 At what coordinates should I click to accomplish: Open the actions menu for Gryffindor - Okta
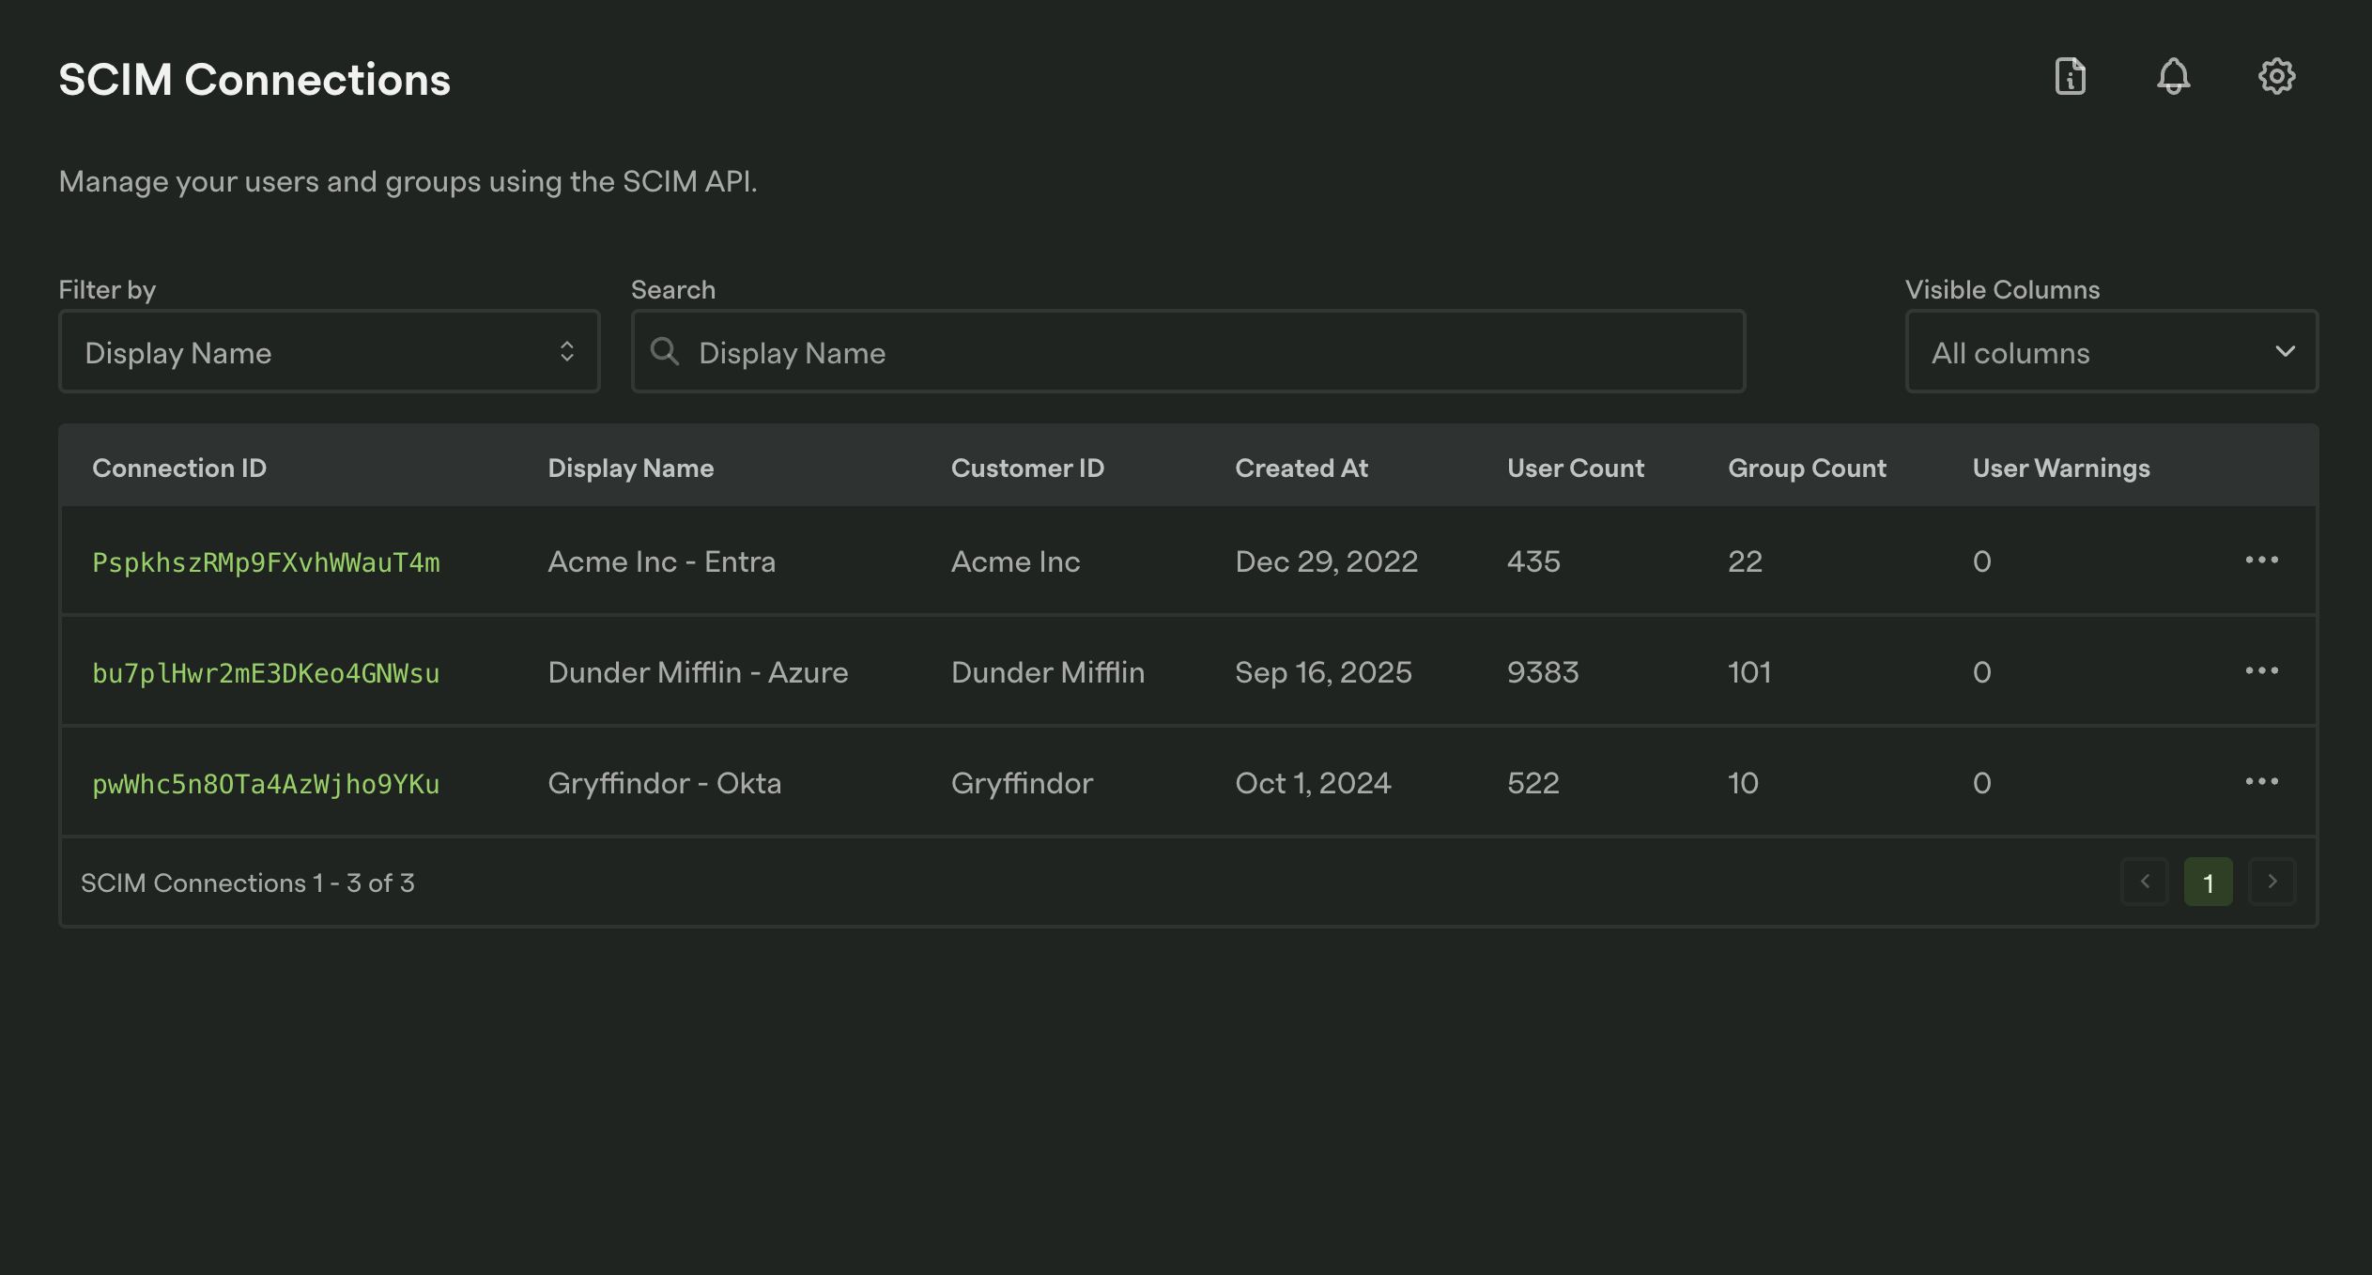pyautogui.click(x=2263, y=782)
